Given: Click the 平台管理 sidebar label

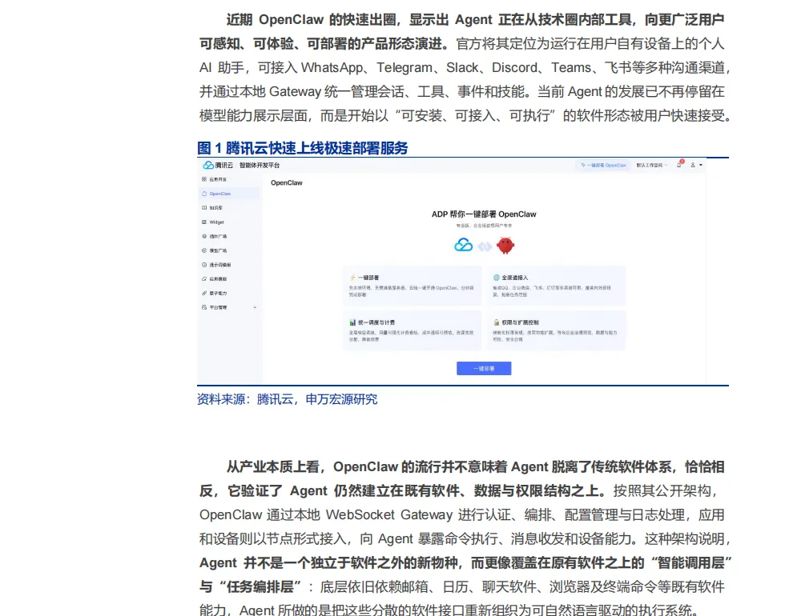Looking at the screenshot, I should coord(218,307).
